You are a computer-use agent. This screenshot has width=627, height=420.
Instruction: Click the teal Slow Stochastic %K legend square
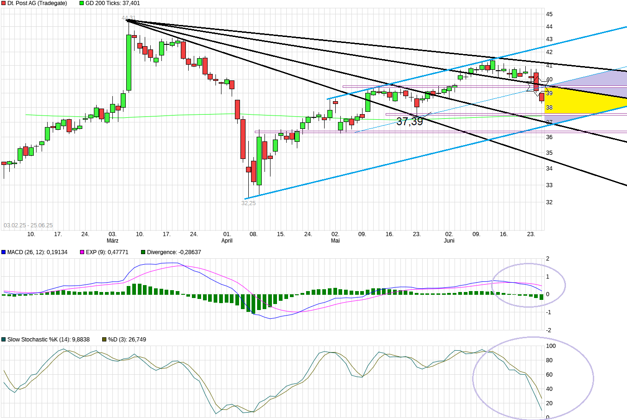pos(4,340)
